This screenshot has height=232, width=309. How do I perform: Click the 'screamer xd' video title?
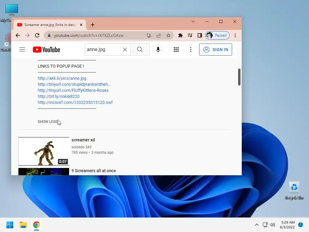83,140
